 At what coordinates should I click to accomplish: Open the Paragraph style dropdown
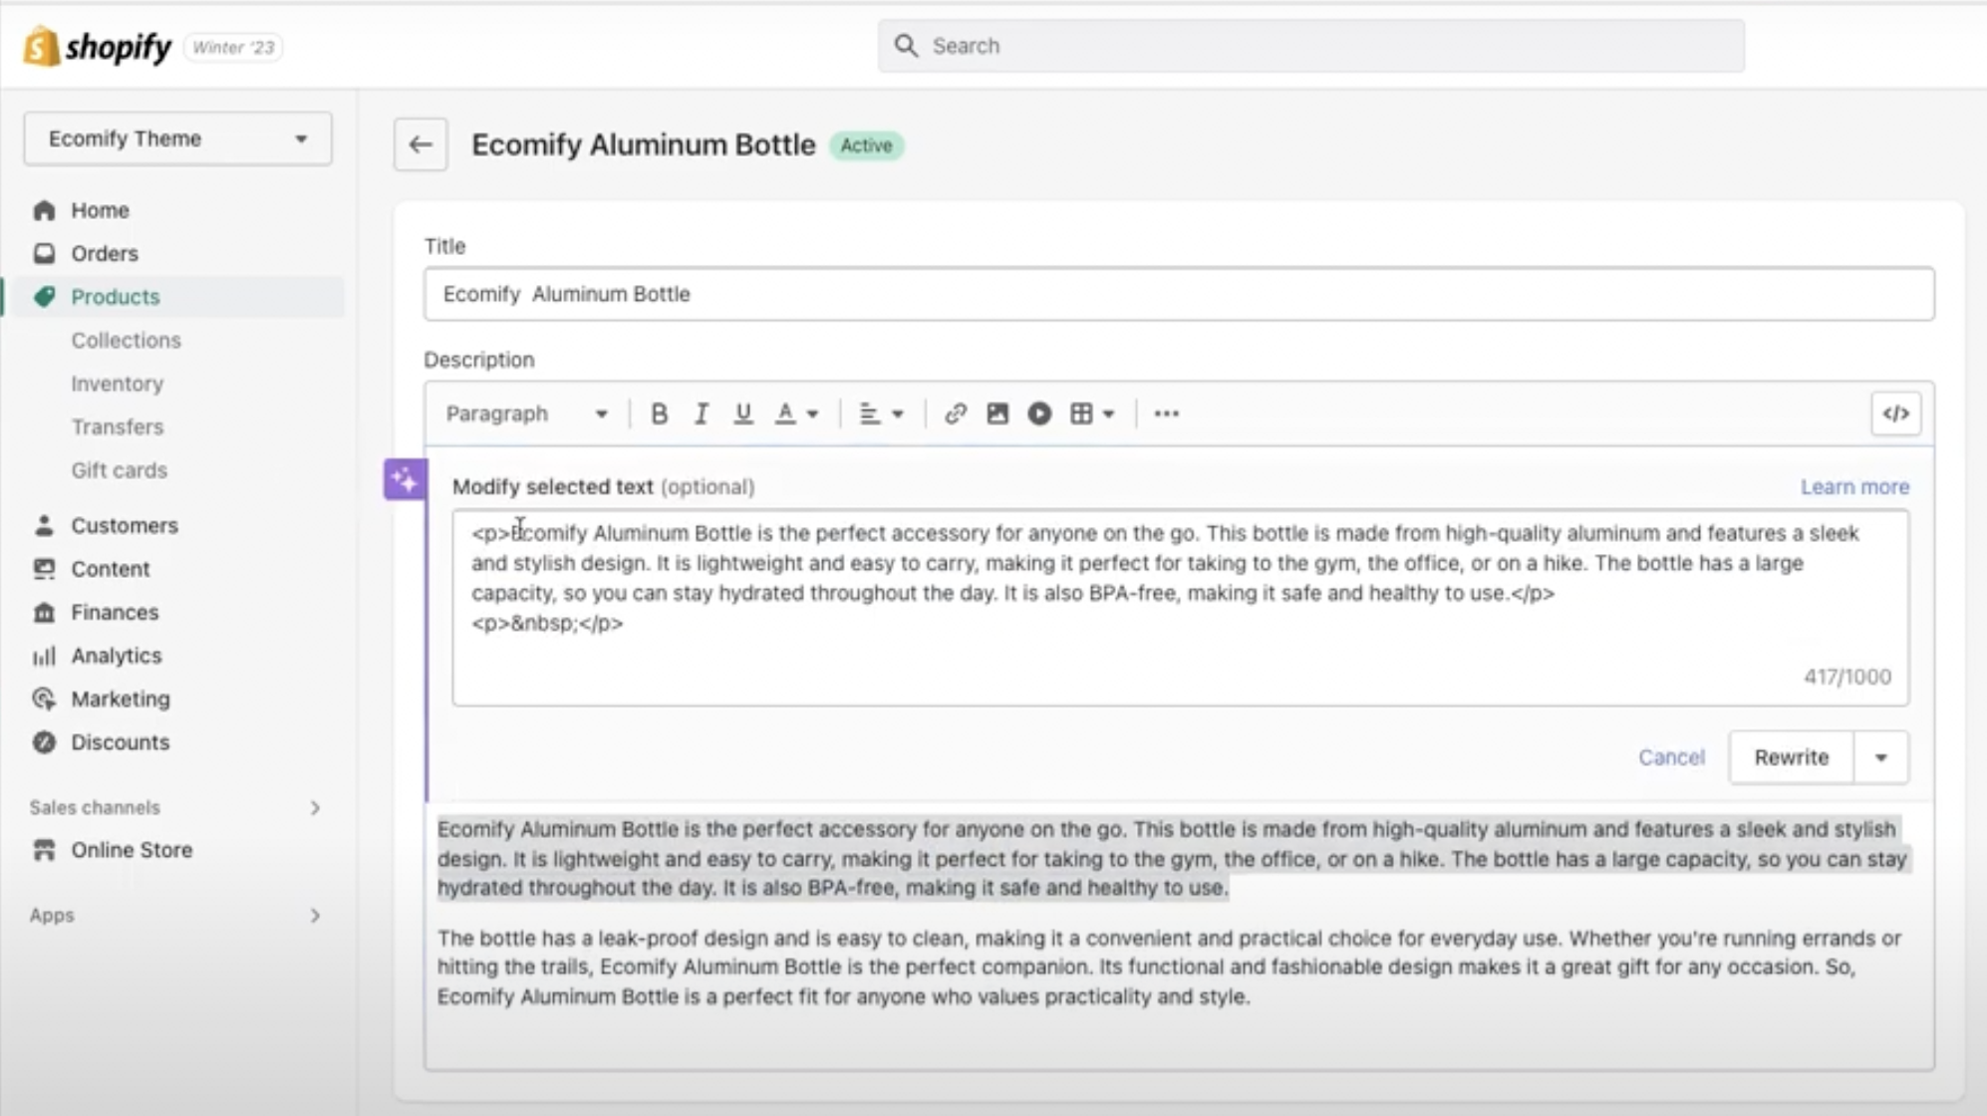[526, 414]
